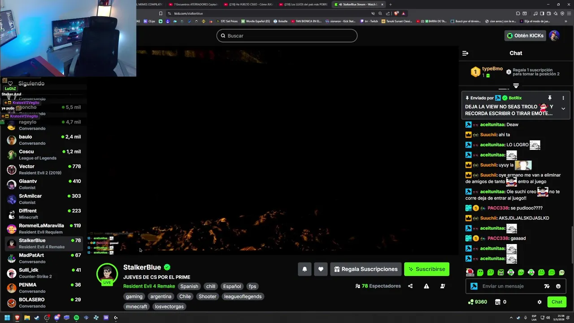Select the Spanish tag
Viewport: 574px width, 323px height.
[x=189, y=286]
